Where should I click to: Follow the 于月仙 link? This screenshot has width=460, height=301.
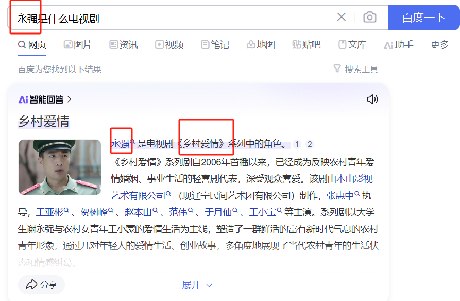[221, 212]
